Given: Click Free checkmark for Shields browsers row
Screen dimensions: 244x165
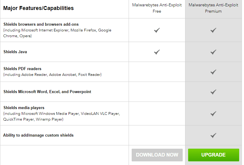Looking at the screenshot, I should pos(157,30).
